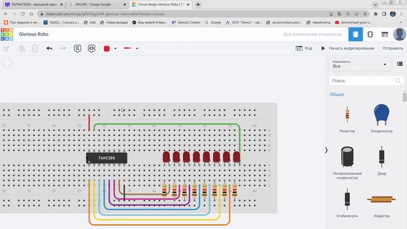Open the browser extensions puzzle icon

tap(375, 14)
